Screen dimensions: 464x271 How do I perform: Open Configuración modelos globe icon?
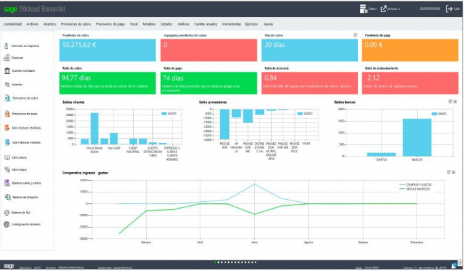tap(7, 224)
